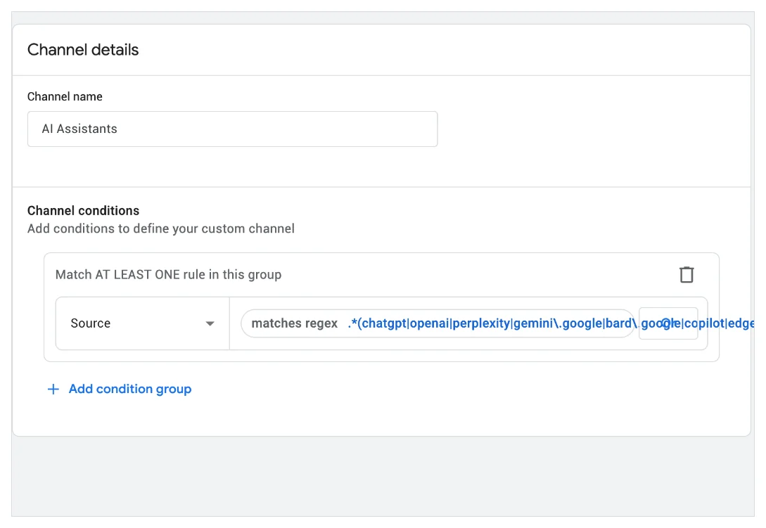766x528 pixels.
Task: Select 'Match AT LEAST ONE rule in this group'
Action: [169, 274]
